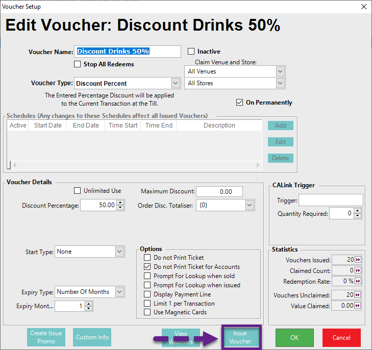Screen dimensions: 372x350
Task: Expand the Expiry Type dropdown
Action: click(119, 292)
